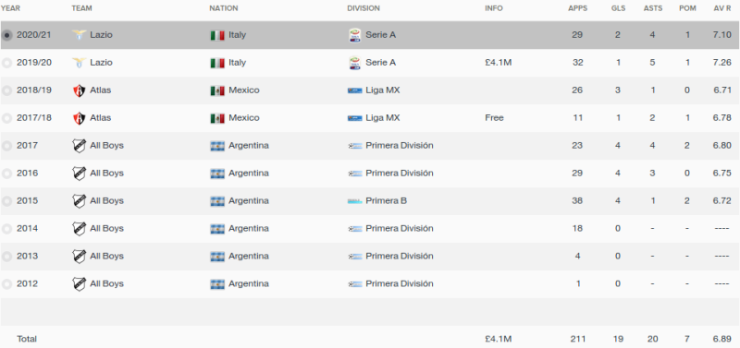Sort the table by the APPS column

point(577,8)
